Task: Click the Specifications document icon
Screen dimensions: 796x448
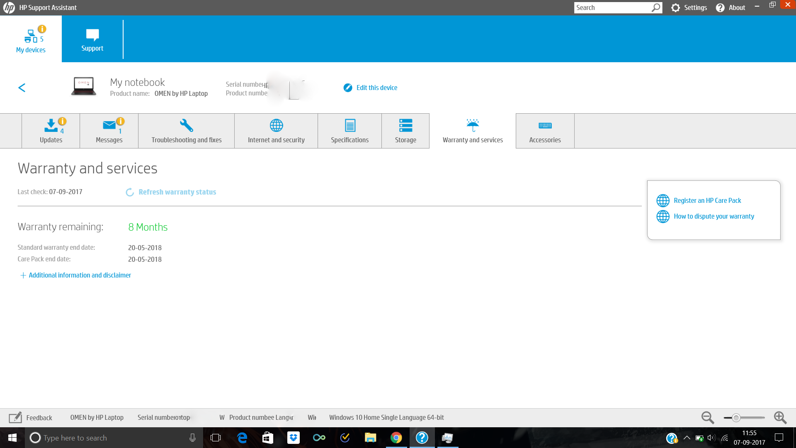Action: point(350,126)
